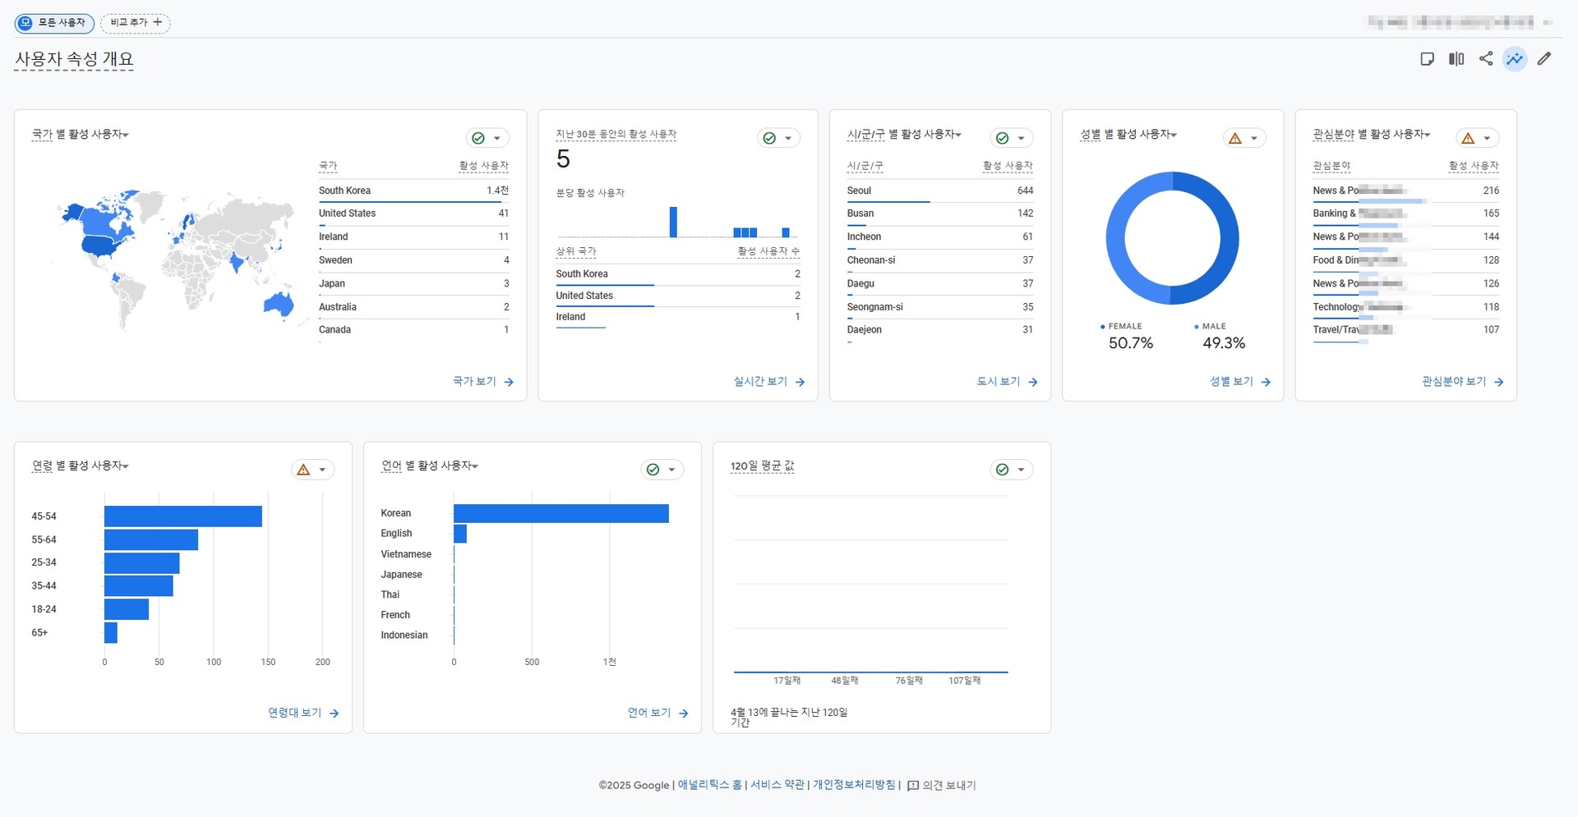Expand the language card status dropdown
Image resolution: width=1578 pixels, height=817 pixels.
point(662,470)
